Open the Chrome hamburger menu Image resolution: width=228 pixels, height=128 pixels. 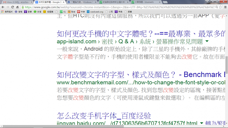click(x=225, y=7)
